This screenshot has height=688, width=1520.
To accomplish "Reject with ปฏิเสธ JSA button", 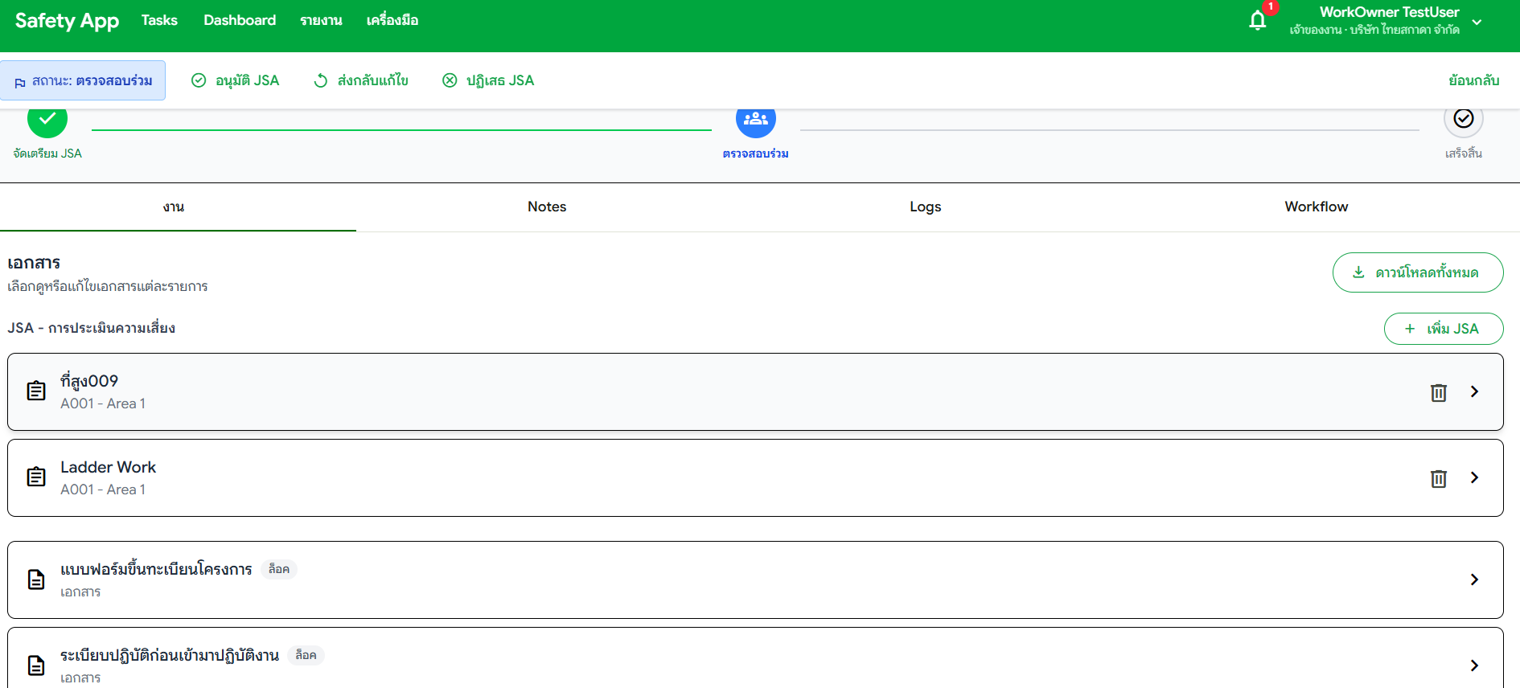I will pyautogui.click(x=488, y=80).
